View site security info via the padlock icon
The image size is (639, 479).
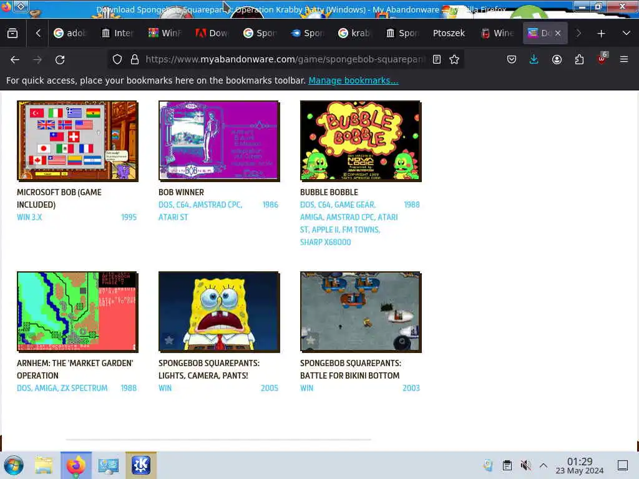point(135,59)
